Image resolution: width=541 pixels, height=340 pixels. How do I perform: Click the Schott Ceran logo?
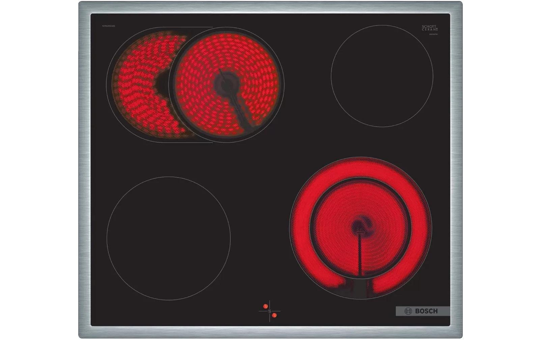click(x=429, y=28)
